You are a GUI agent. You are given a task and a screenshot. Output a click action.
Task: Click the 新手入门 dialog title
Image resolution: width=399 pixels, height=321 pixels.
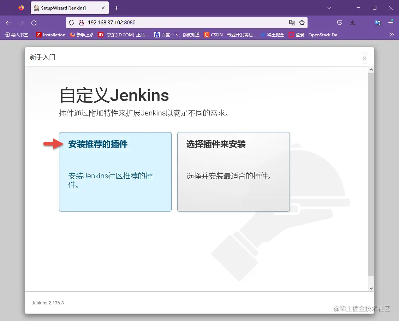[42, 57]
